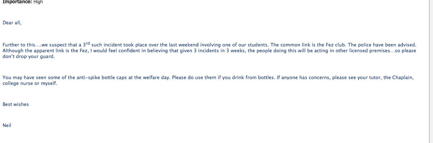The height and width of the screenshot is (143, 433).
Task: Click the vertical scrollbar at right edge
Action: pos(431,71)
